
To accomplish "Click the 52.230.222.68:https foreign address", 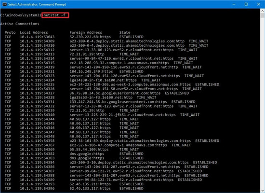I will point(90,37).
